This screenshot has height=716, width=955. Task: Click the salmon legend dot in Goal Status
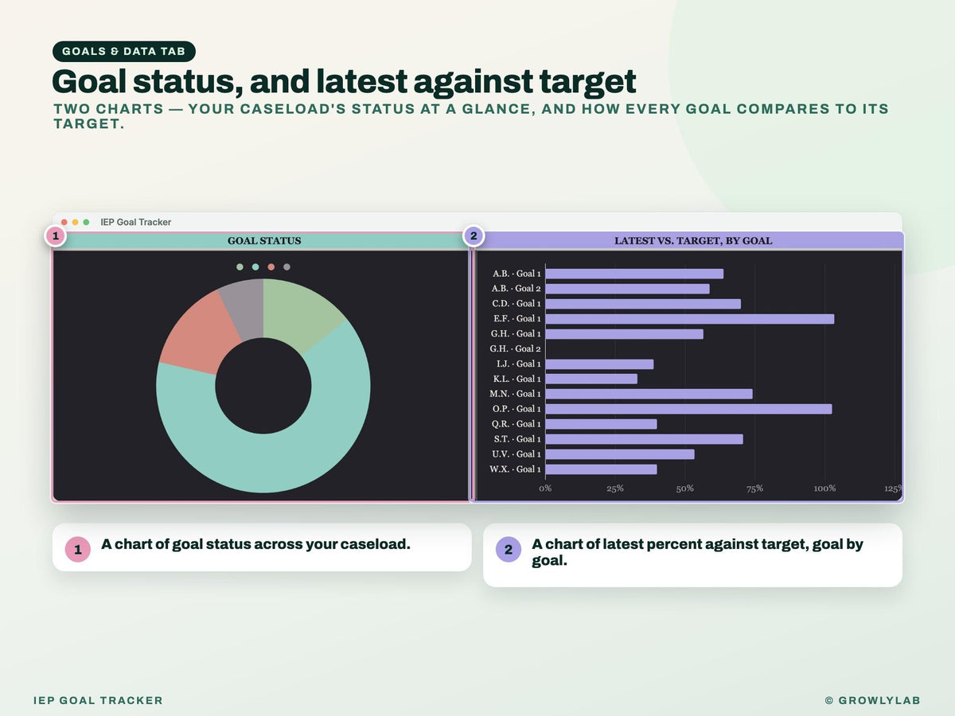271,267
